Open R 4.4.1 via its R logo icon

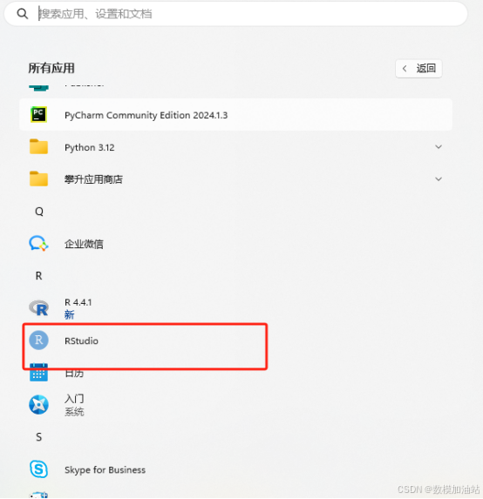pyautogui.click(x=38, y=307)
